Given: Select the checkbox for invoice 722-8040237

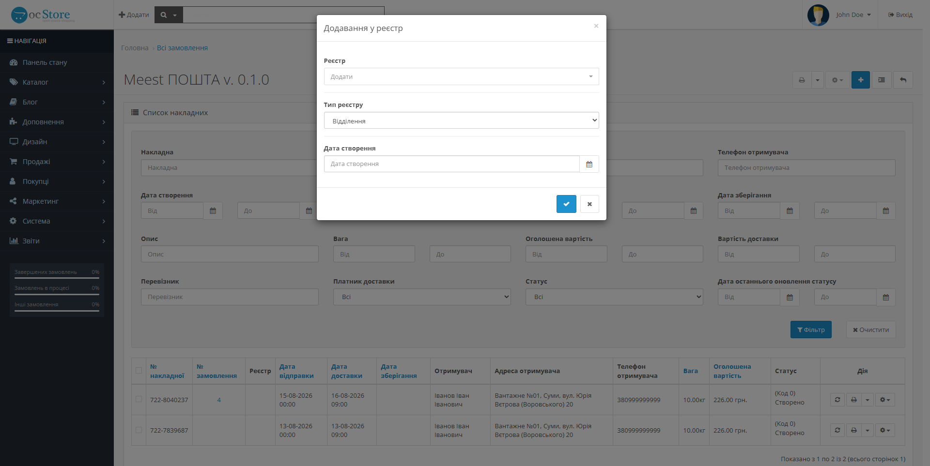Looking at the screenshot, I should 139,399.
